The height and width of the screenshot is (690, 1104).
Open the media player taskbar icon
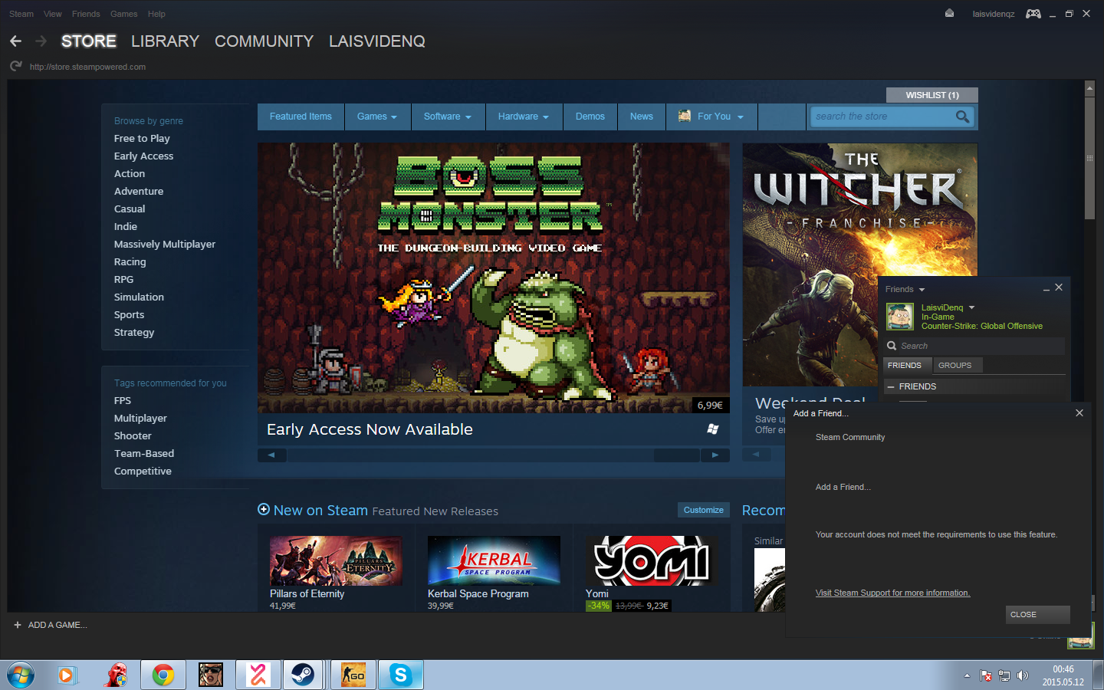coord(67,675)
